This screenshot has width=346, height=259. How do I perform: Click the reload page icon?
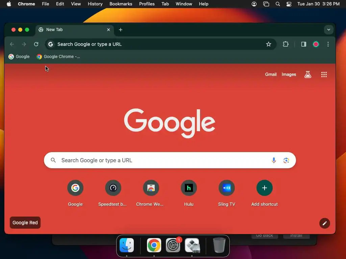click(36, 44)
